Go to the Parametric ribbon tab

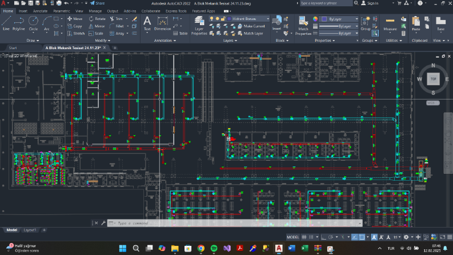[62, 11]
